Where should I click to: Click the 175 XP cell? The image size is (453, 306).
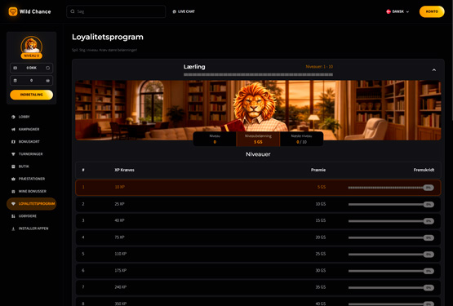121,270
